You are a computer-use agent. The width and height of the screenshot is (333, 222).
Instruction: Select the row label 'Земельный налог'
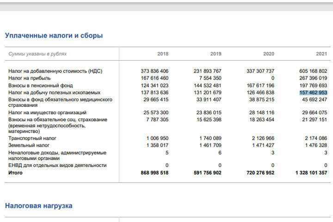click(29, 145)
